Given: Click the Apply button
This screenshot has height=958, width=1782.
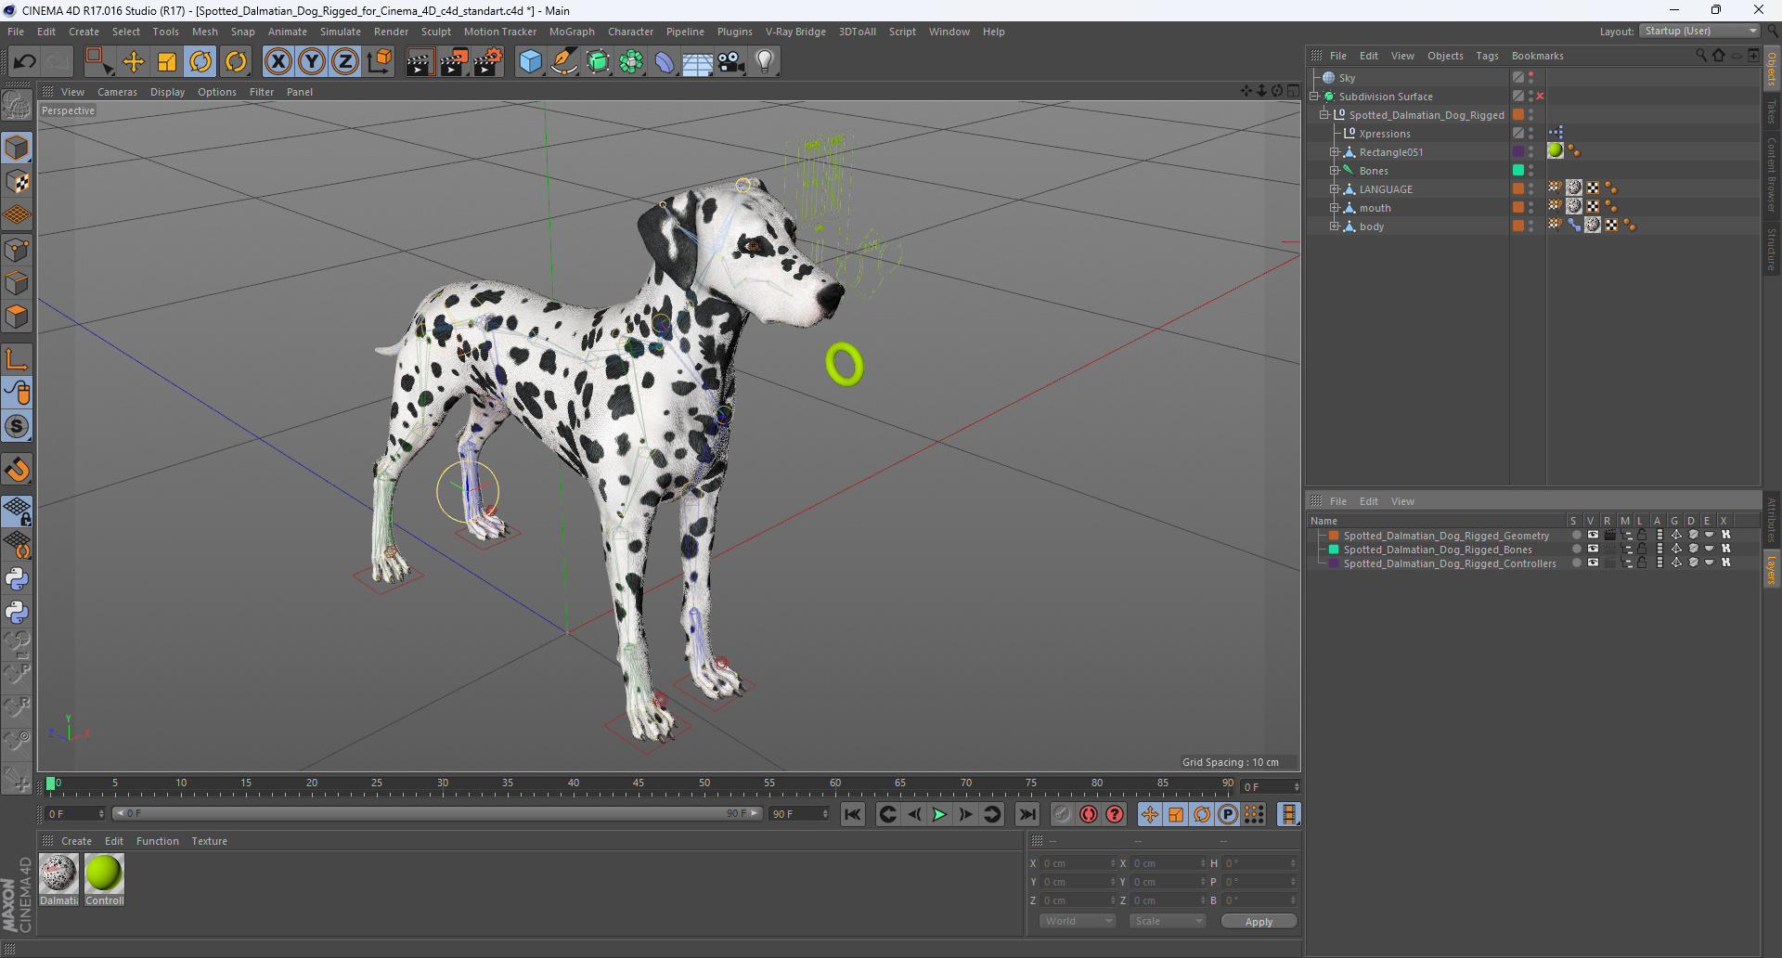Looking at the screenshot, I should click(x=1259, y=921).
